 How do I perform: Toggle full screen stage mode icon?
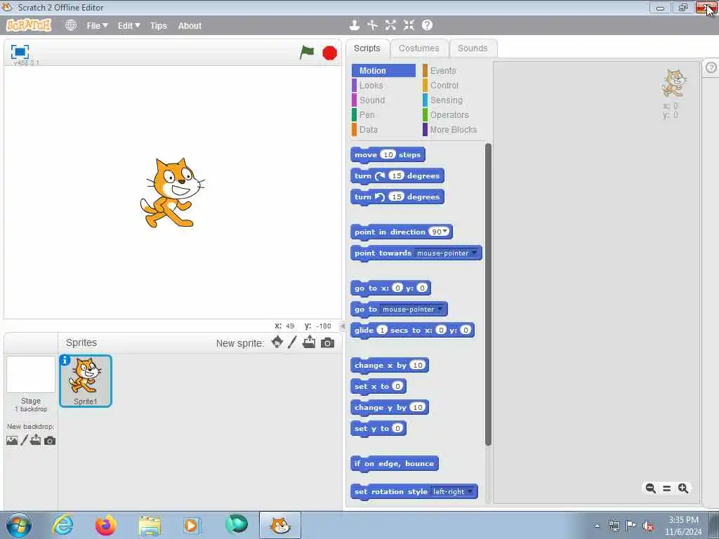click(20, 51)
